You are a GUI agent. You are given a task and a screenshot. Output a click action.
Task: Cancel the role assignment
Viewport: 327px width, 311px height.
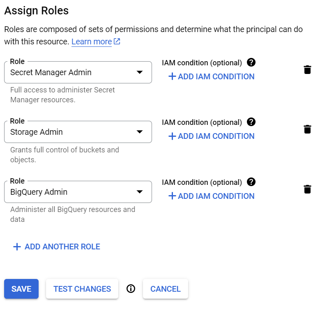coord(166,289)
